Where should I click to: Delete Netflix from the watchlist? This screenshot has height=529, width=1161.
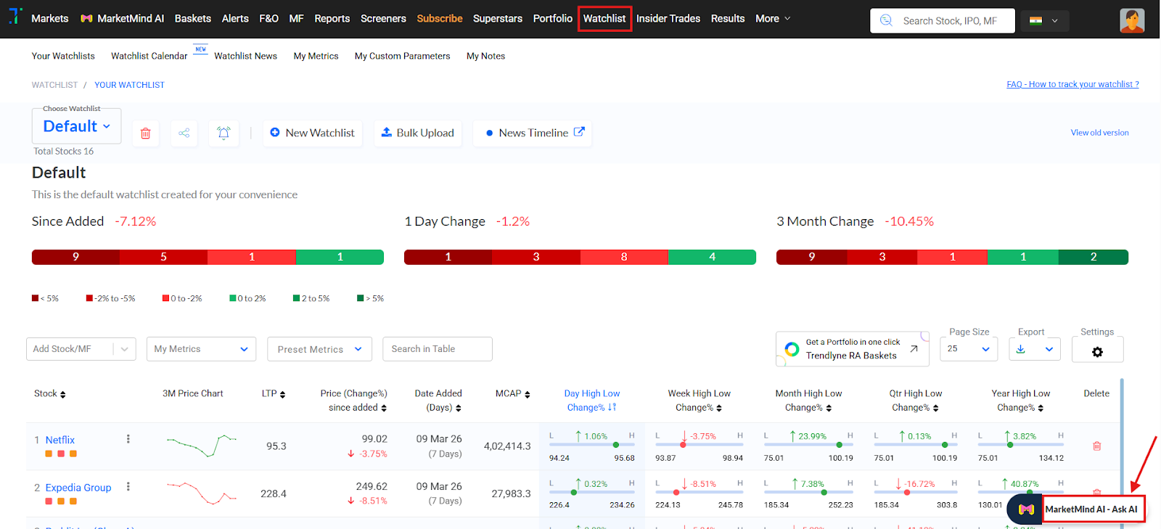coord(1096,446)
